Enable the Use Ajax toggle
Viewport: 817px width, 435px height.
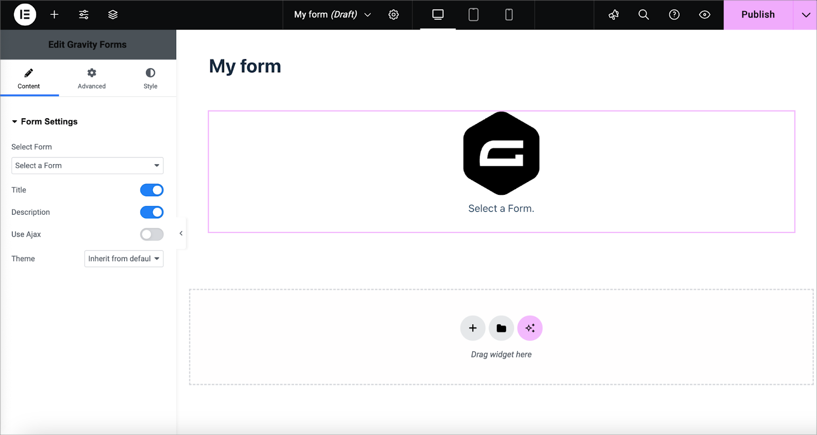(x=152, y=234)
